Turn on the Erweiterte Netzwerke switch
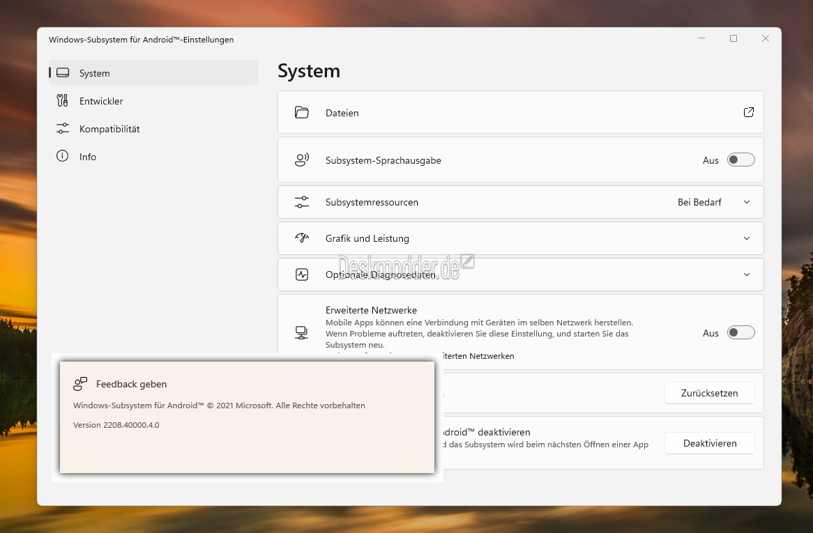The height and width of the screenshot is (533, 813). [x=740, y=332]
